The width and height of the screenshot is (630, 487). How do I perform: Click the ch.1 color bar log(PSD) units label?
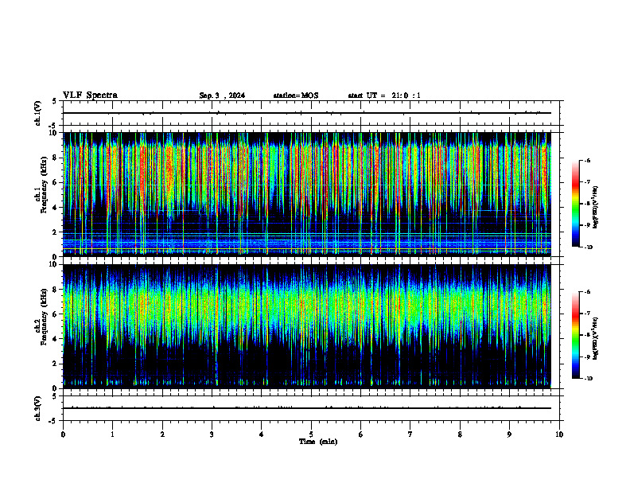tap(596, 207)
